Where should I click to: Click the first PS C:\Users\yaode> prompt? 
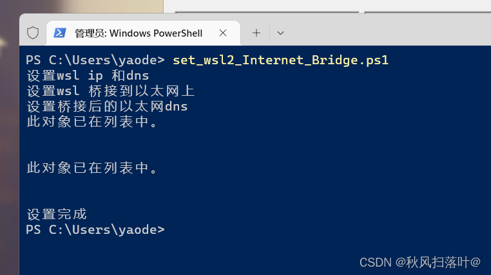95,60
